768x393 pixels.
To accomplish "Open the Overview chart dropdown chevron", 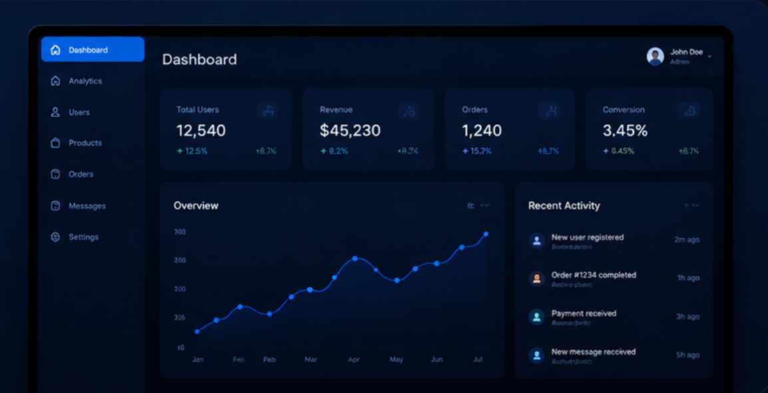I will [x=486, y=205].
